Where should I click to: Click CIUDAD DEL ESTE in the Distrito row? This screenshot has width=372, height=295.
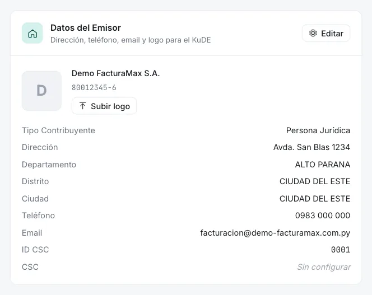pyautogui.click(x=315, y=181)
